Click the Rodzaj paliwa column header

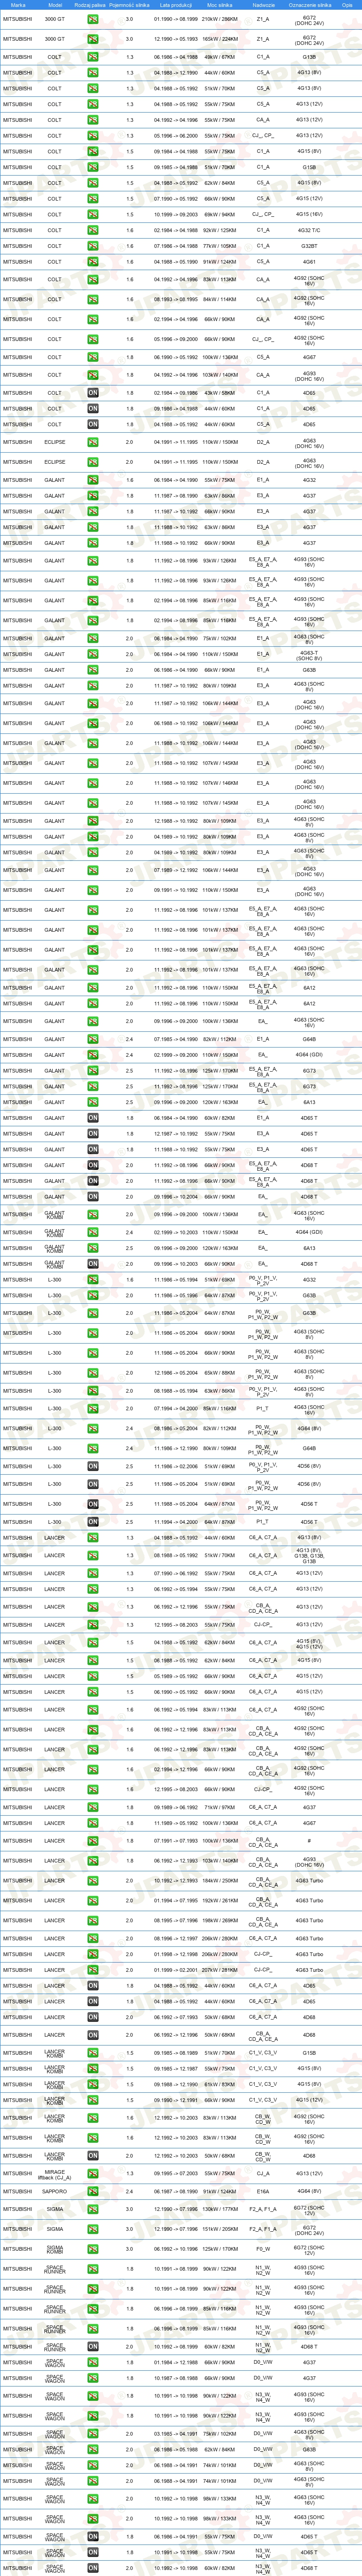[90, 5]
